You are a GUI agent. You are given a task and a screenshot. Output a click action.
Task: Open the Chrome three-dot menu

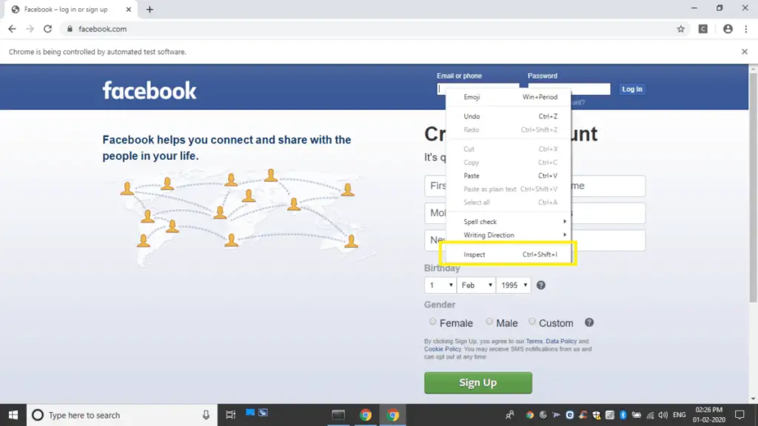746,29
